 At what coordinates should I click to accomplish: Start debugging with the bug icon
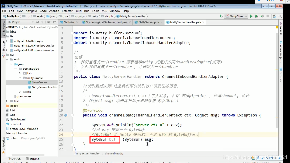[x=256, y=16]
